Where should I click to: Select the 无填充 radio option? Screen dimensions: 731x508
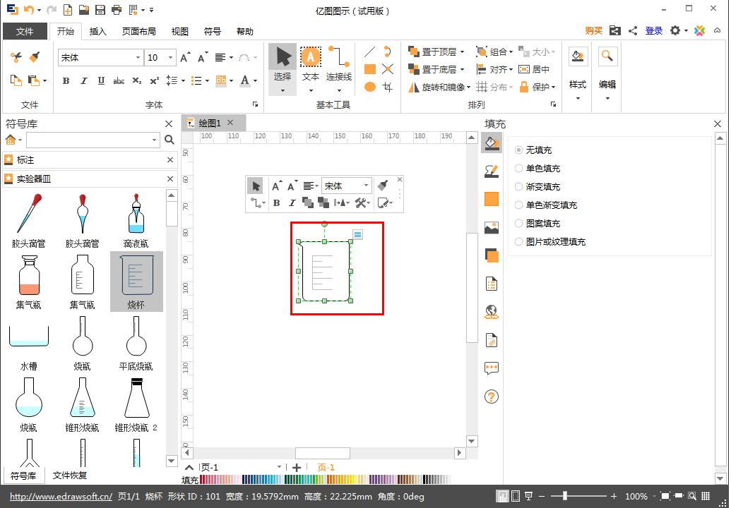[x=520, y=150]
